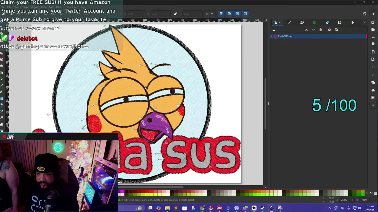Open the Layers and Objects panel tab
Image resolution: width=378 pixels, height=212 pixels.
[x=276, y=22]
